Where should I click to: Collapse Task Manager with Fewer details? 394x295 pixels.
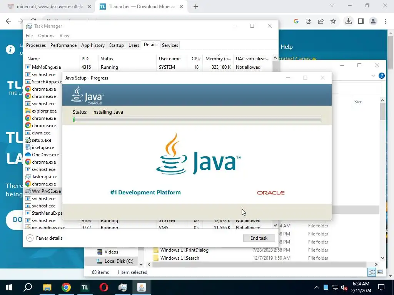coord(45,238)
